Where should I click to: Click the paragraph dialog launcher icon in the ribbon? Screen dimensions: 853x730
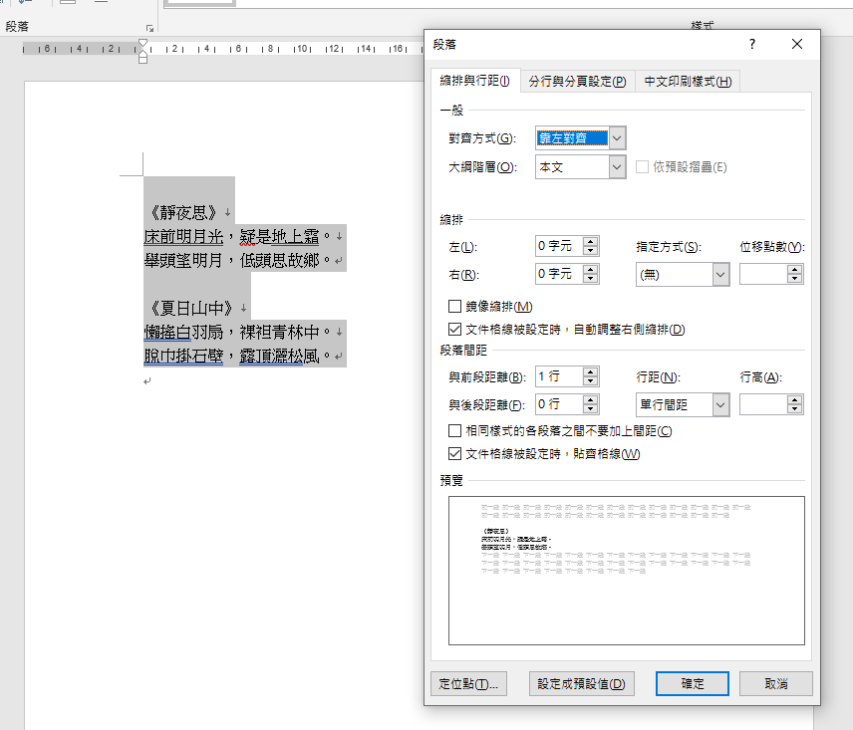(x=150, y=29)
